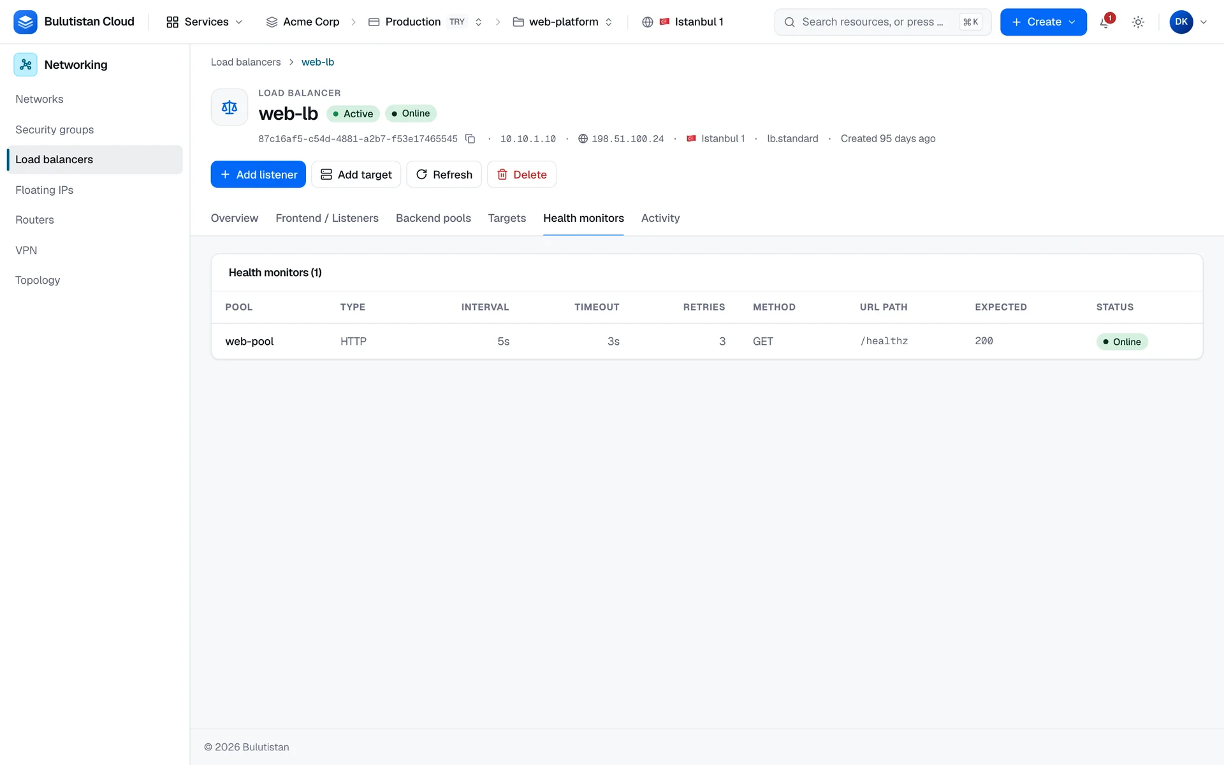Screen dimensions: 1224x765
Task: Open the Activity tab
Action: (x=660, y=218)
